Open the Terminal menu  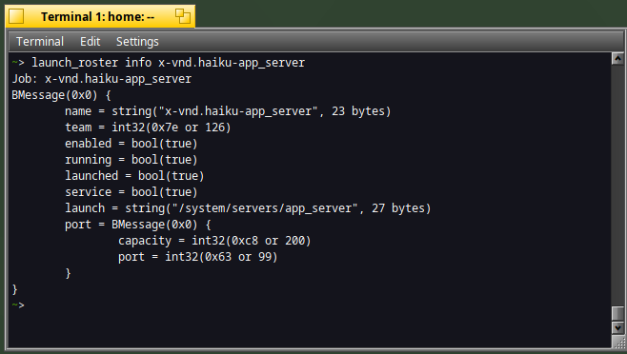coord(40,42)
